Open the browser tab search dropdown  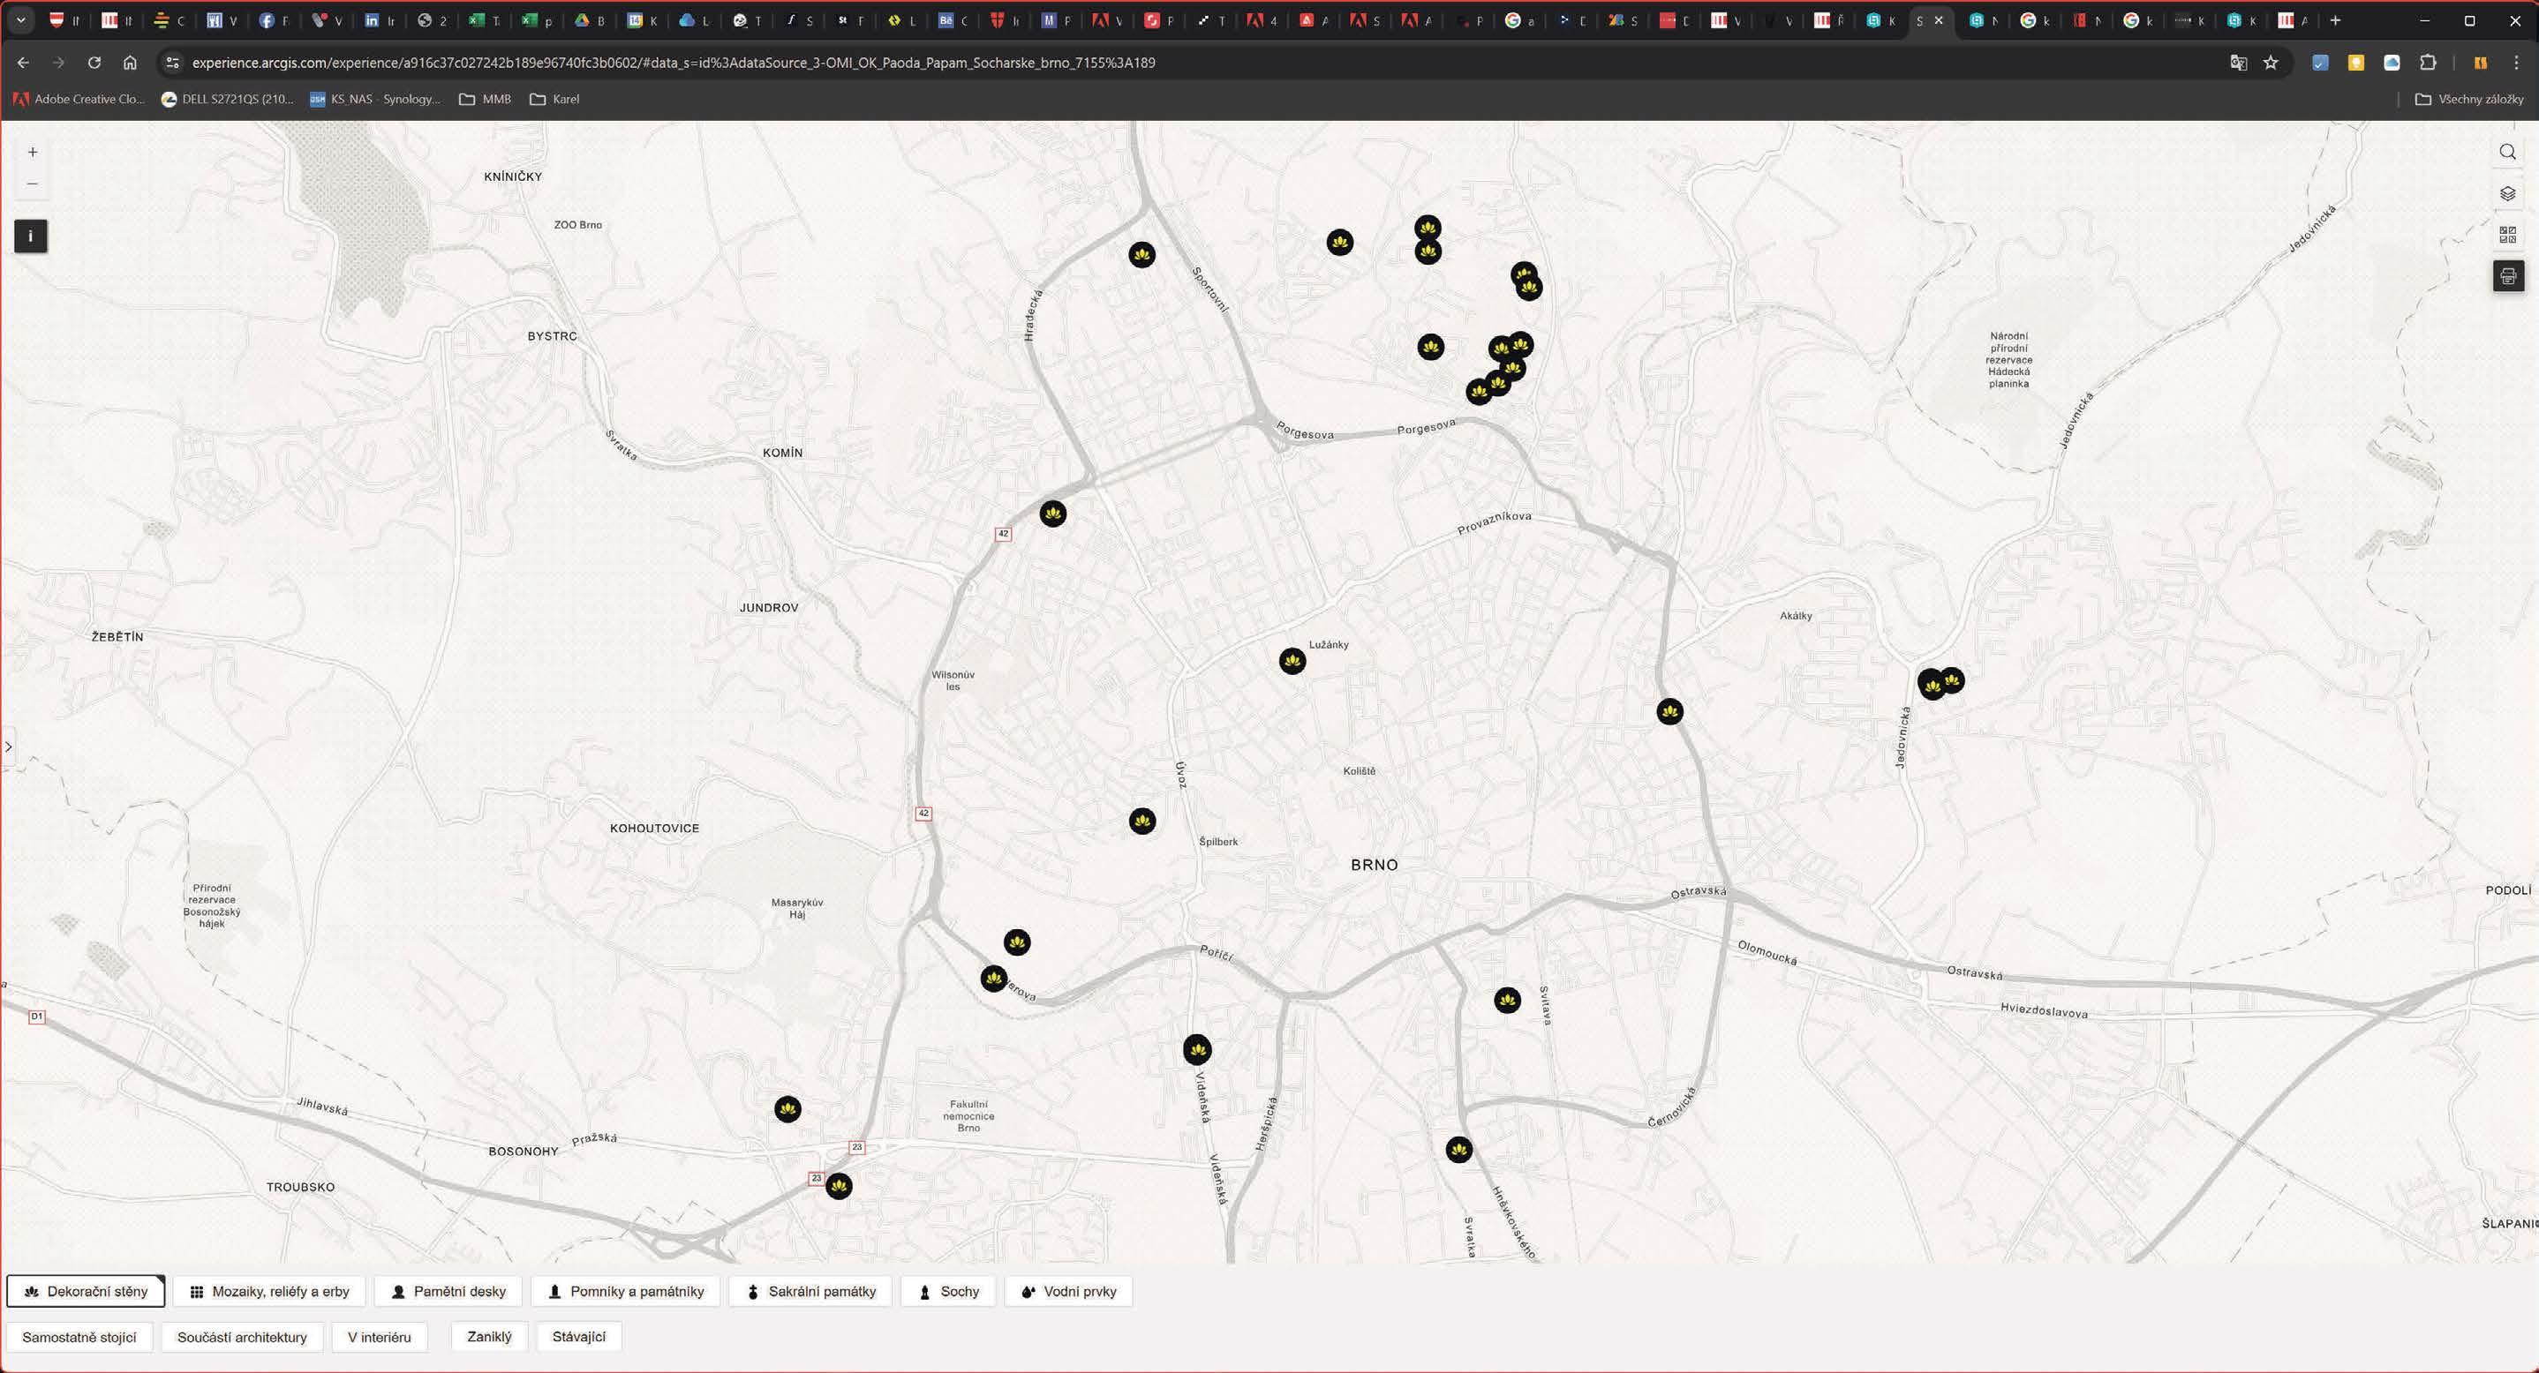20,19
